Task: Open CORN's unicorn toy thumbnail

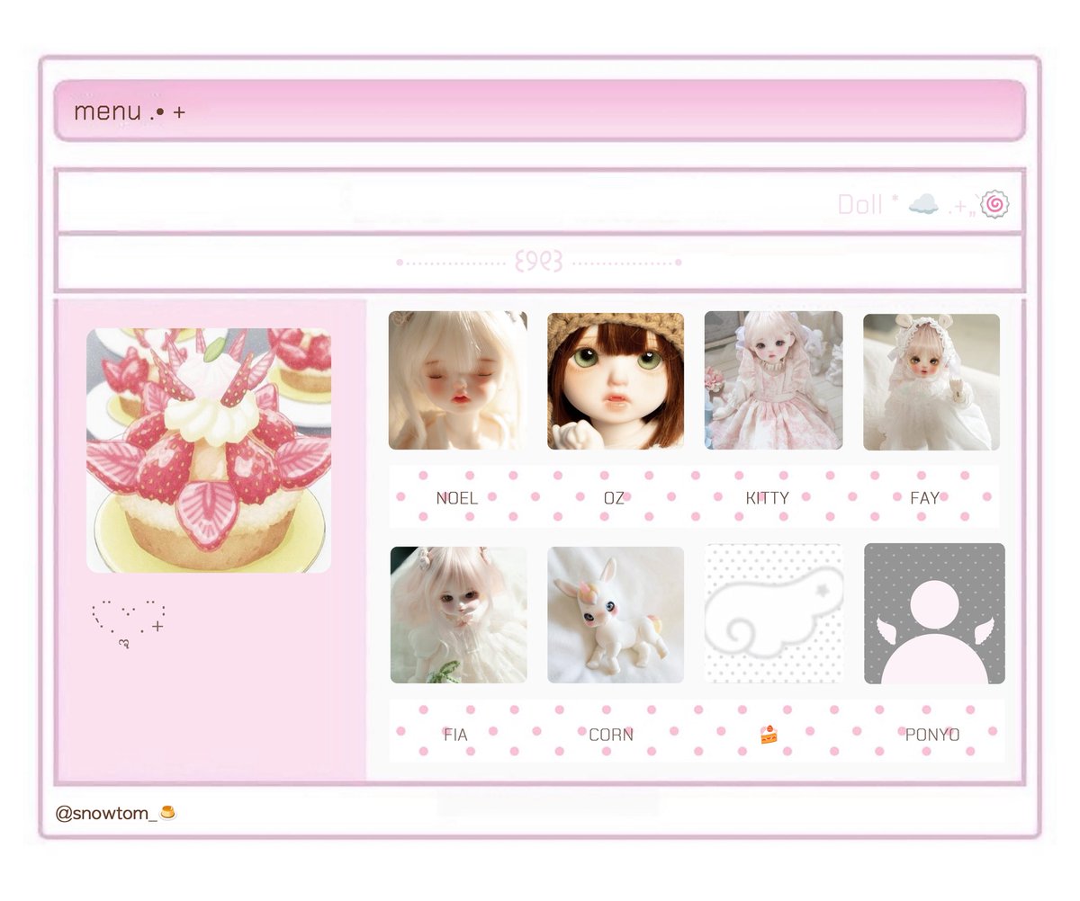Action: point(616,615)
